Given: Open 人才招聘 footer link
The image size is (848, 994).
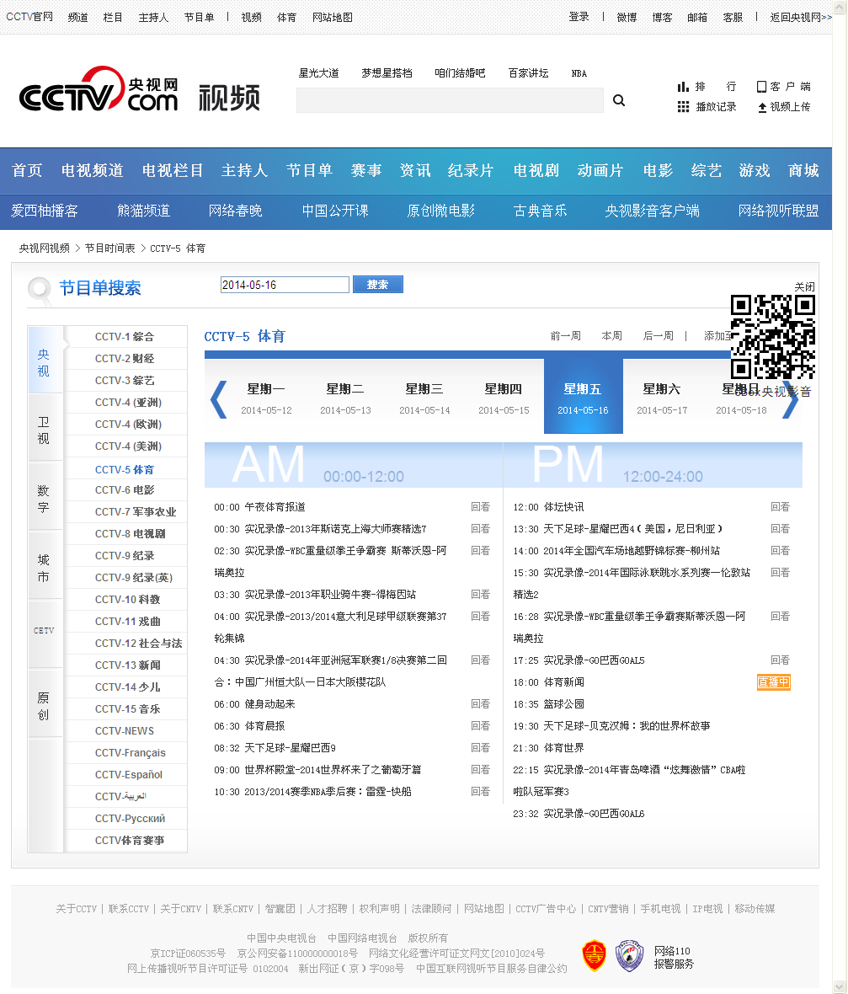Looking at the screenshot, I should [327, 909].
